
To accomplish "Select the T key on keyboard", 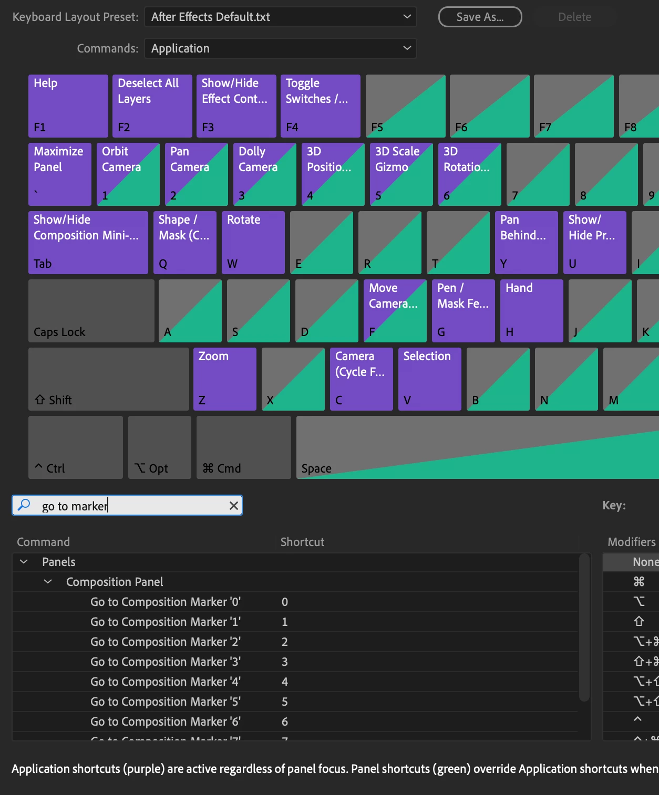I will (x=458, y=243).
